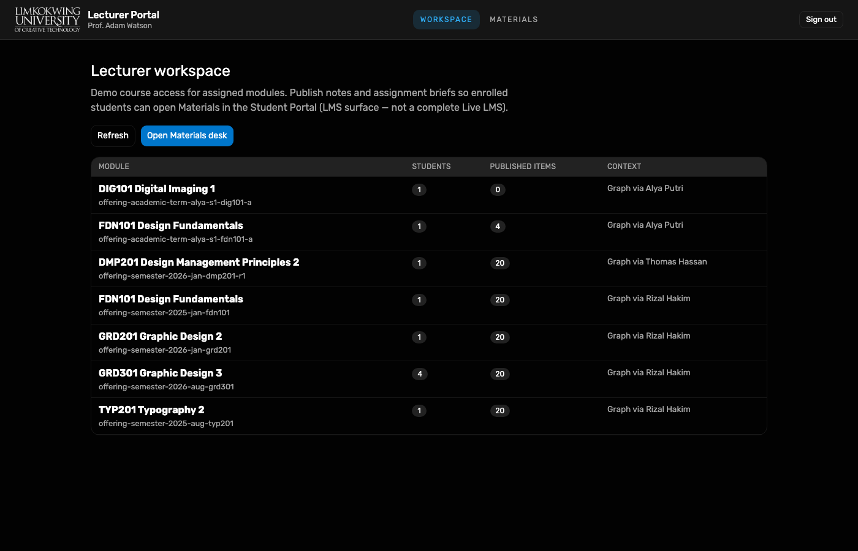858x551 pixels.
Task: Click student count badge for TYP201
Action: point(419,411)
